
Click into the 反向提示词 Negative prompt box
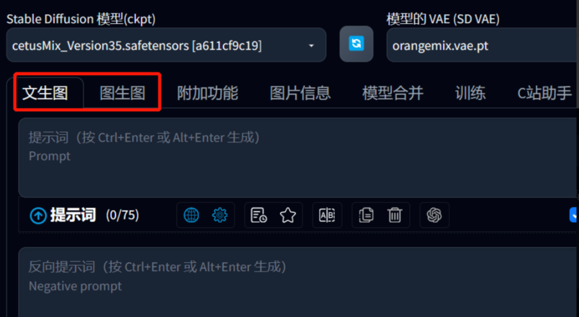point(298,282)
